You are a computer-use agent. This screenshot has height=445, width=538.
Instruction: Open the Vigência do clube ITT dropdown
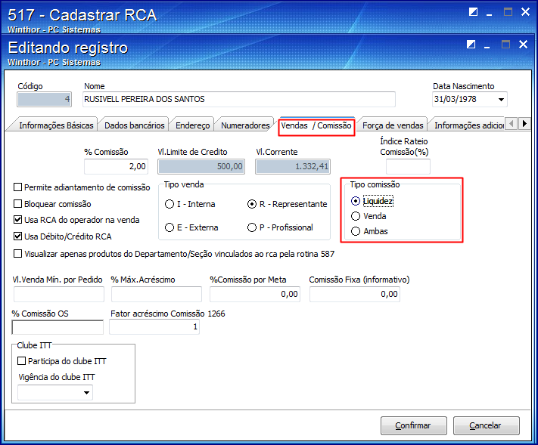(x=86, y=393)
